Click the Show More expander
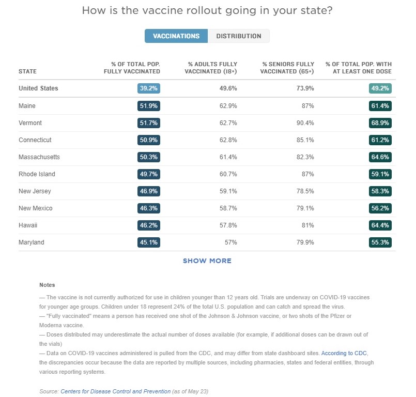 (207, 261)
